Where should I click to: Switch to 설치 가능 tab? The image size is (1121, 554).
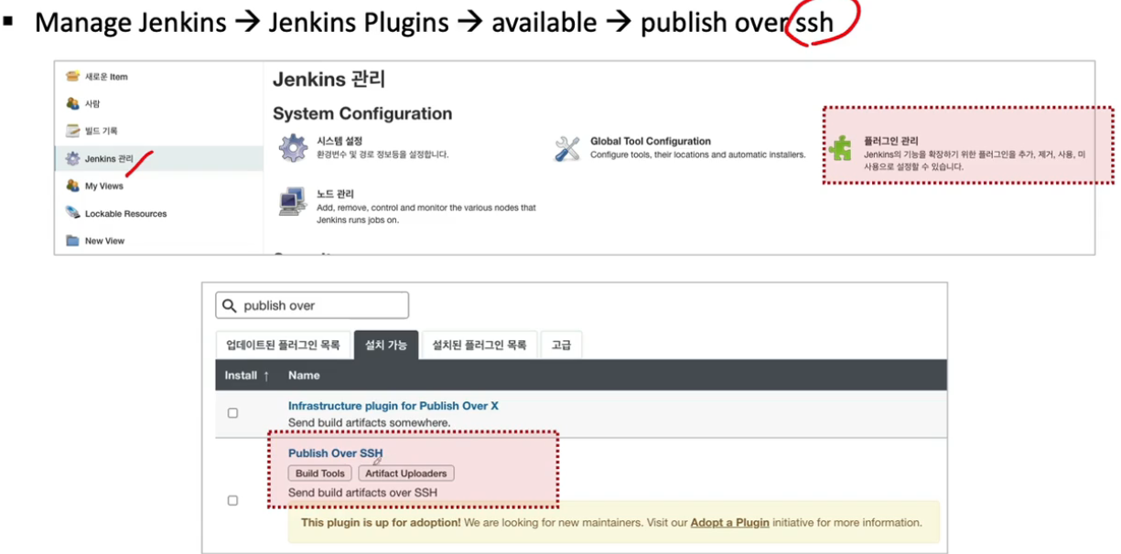pos(386,345)
